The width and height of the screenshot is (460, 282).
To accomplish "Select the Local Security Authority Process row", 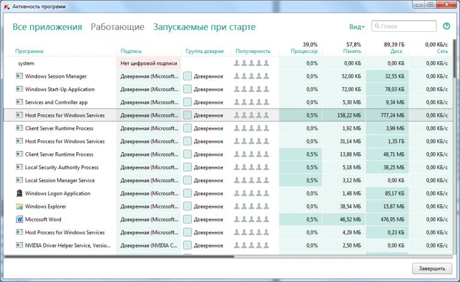I will point(62,167).
